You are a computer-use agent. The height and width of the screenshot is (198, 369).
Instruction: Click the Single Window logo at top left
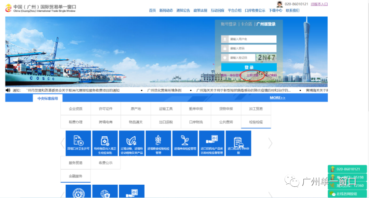point(41,8)
